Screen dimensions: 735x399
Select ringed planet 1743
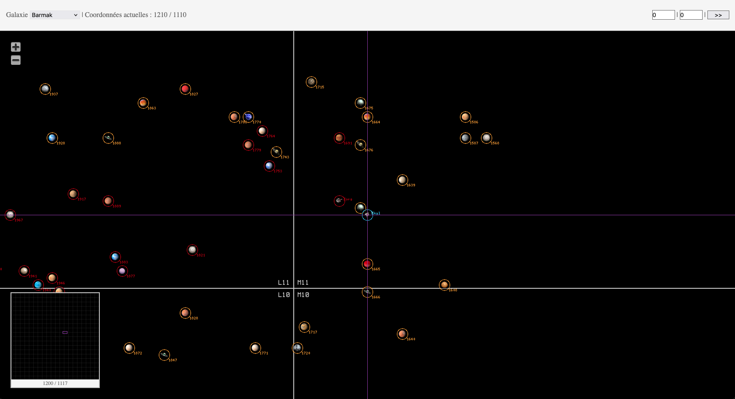276,152
